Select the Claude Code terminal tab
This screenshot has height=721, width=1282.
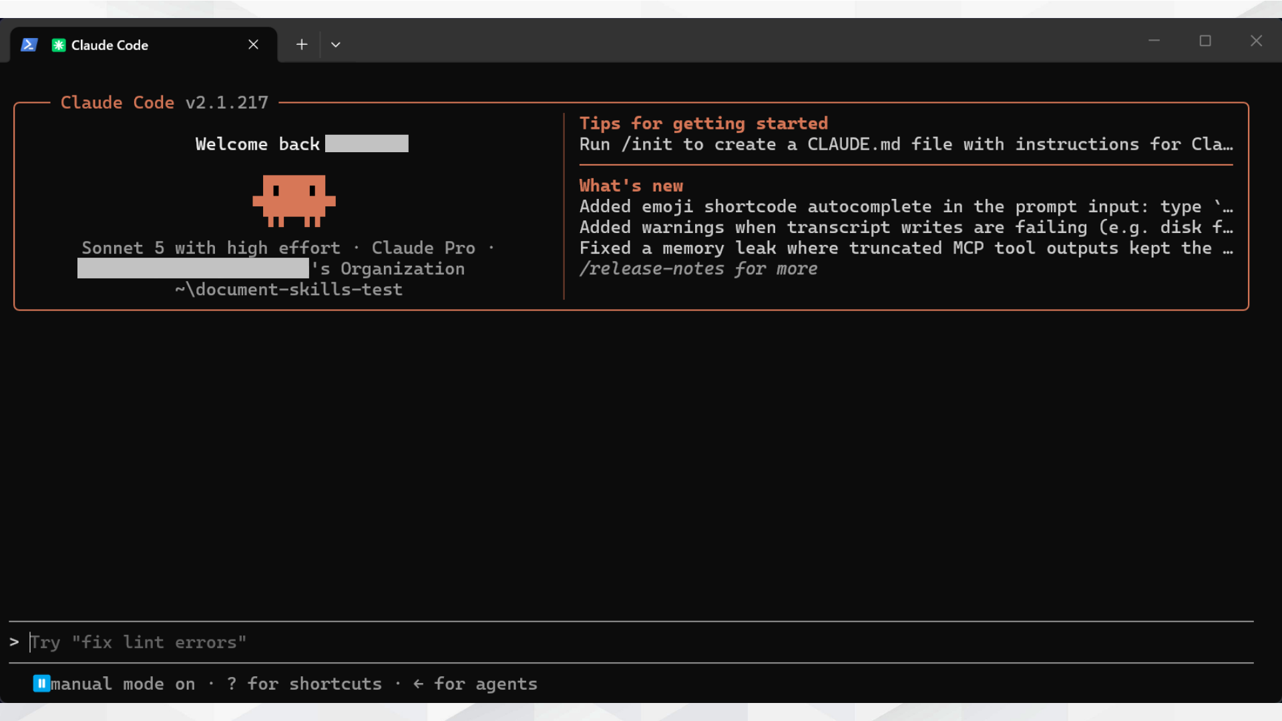click(144, 45)
